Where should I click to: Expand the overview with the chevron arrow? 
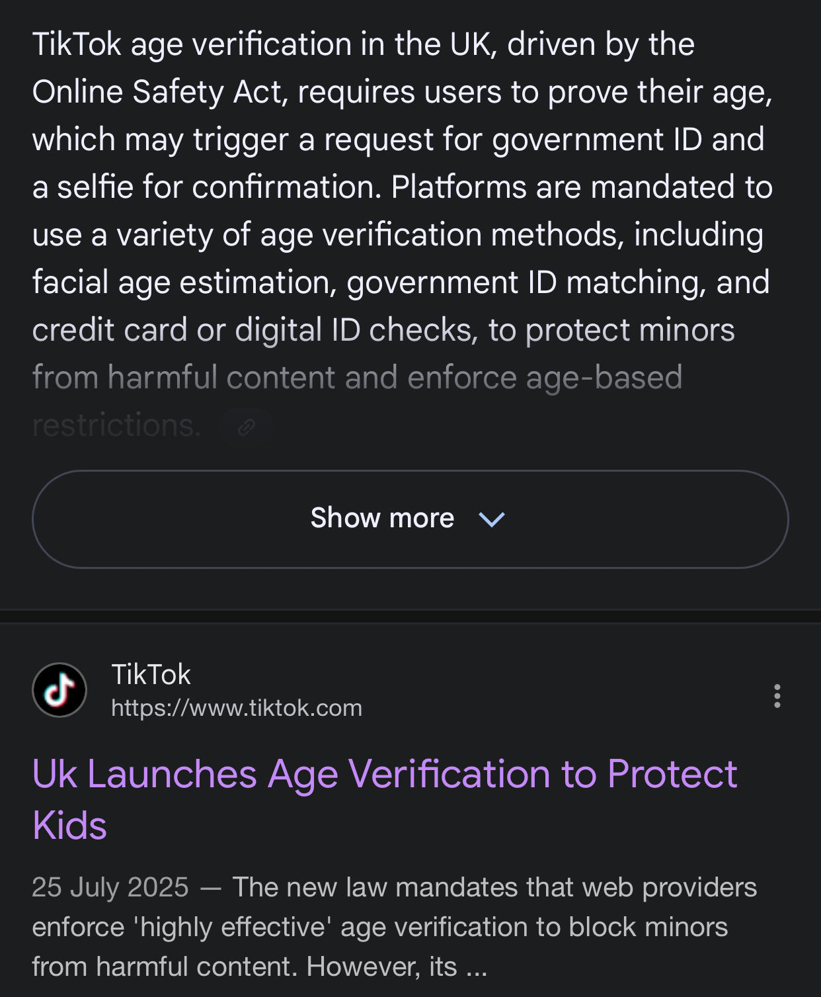(491, 519)
